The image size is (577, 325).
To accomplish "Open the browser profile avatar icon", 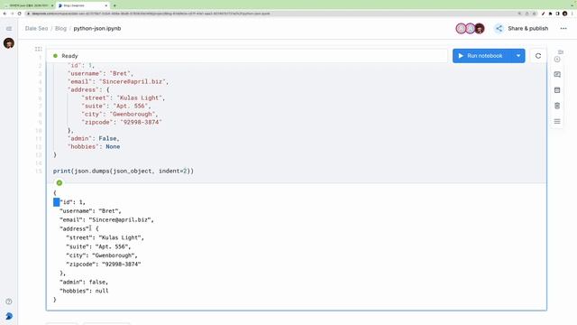I will pyautogui.click(x=565, y=14).
